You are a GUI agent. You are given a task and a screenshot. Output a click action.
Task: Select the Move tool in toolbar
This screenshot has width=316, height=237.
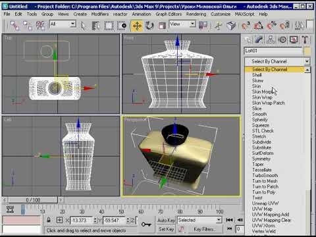(137, 26)
